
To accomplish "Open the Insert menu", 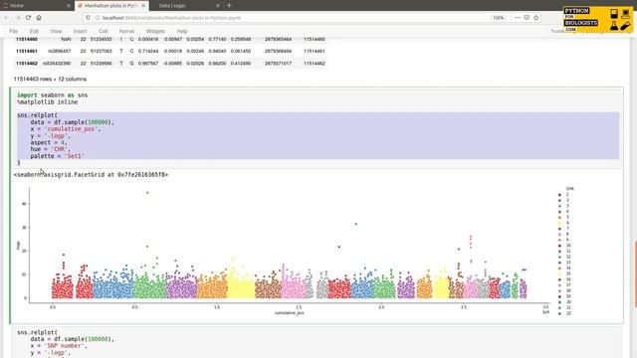I will pyautogui.click(x=80, y=31).
